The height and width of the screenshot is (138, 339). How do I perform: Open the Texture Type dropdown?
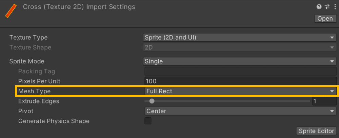[x=239, y=37]
